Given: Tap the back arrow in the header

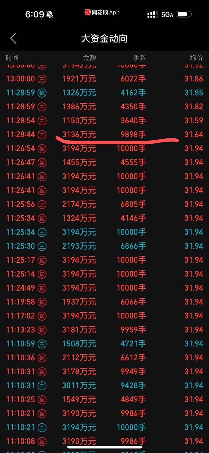Looking at the screenshot, I should pyautogui.click(x=13, y=38).
